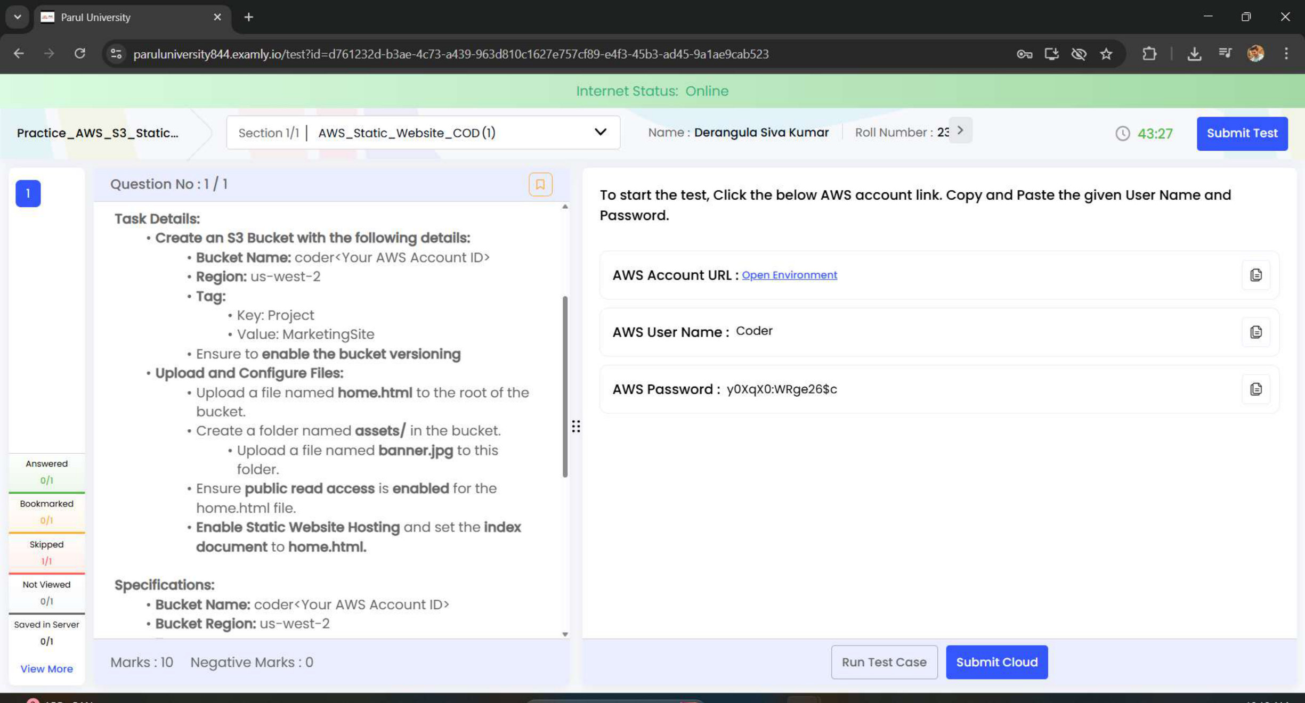Open browser downloads icon
Image resolution: width=1305 pixels, height=703 pixels.
point(1194,54)
